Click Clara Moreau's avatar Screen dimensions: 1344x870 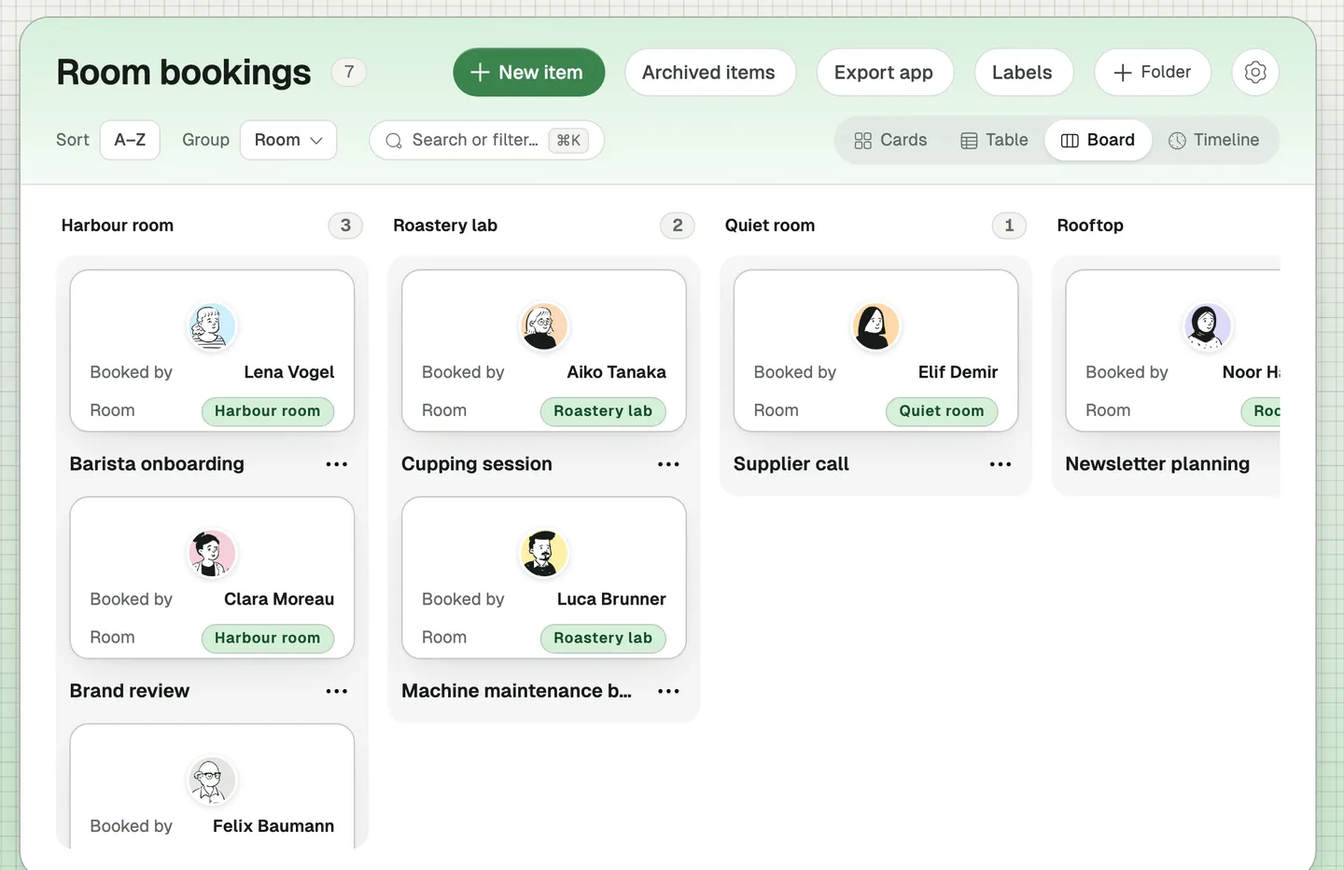pos(212,553)
